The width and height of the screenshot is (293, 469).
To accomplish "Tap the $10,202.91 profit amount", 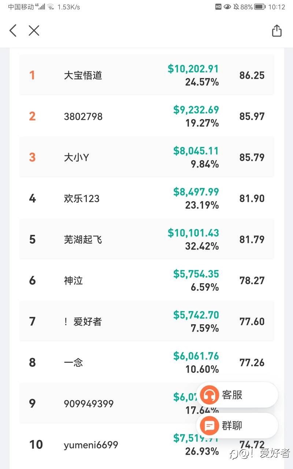I will click(x=193, y=69).
